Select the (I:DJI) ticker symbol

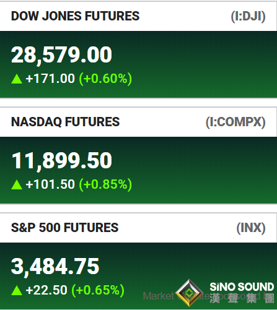coord(248,16)
